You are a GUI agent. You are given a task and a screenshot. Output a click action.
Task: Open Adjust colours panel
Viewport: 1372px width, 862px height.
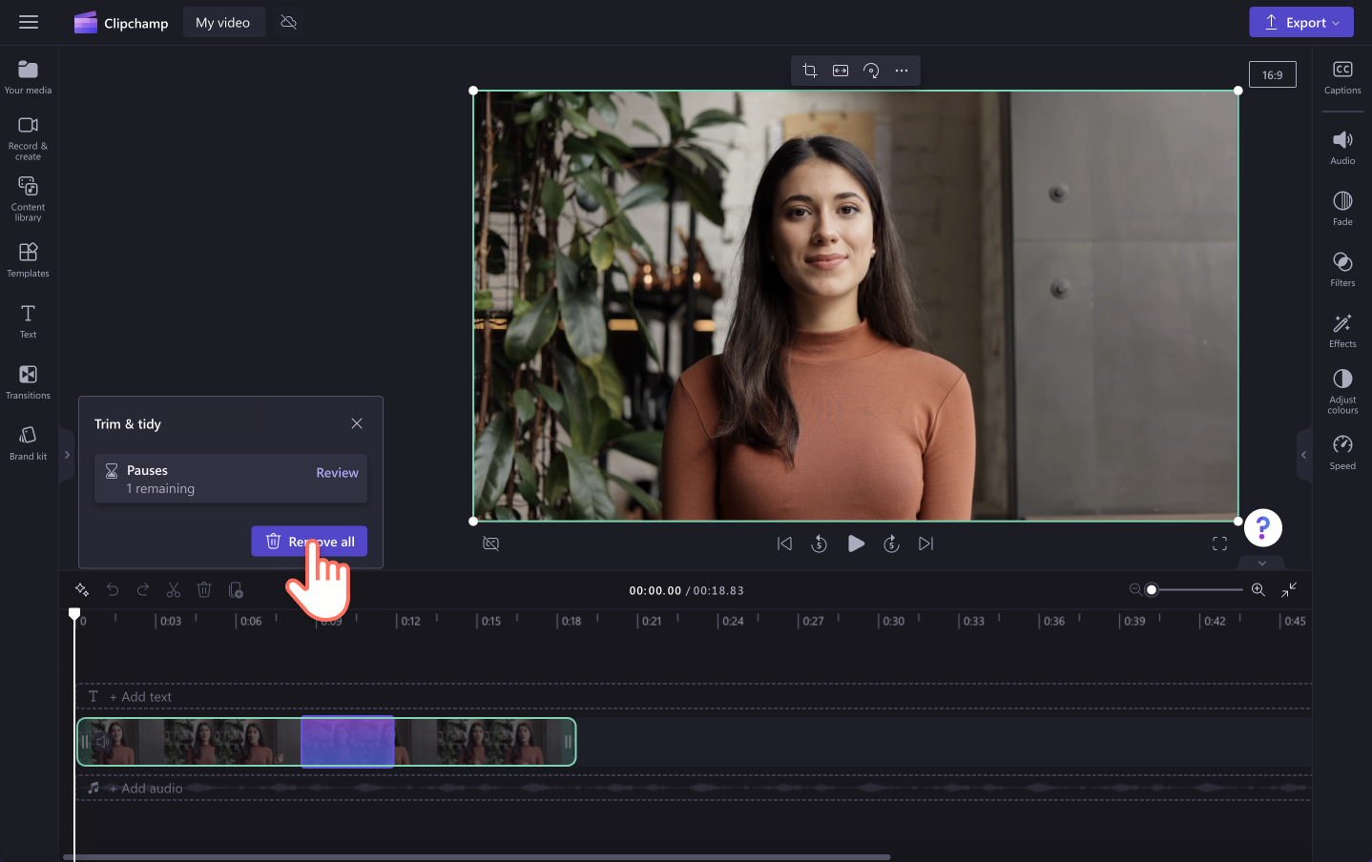[1342, 392]
